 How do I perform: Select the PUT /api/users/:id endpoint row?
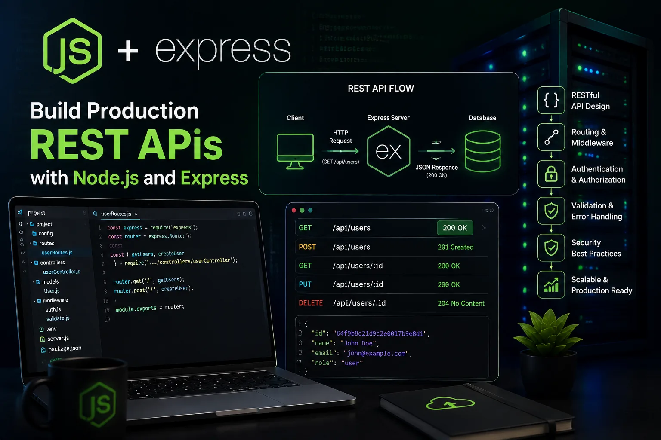click(392, 284)
